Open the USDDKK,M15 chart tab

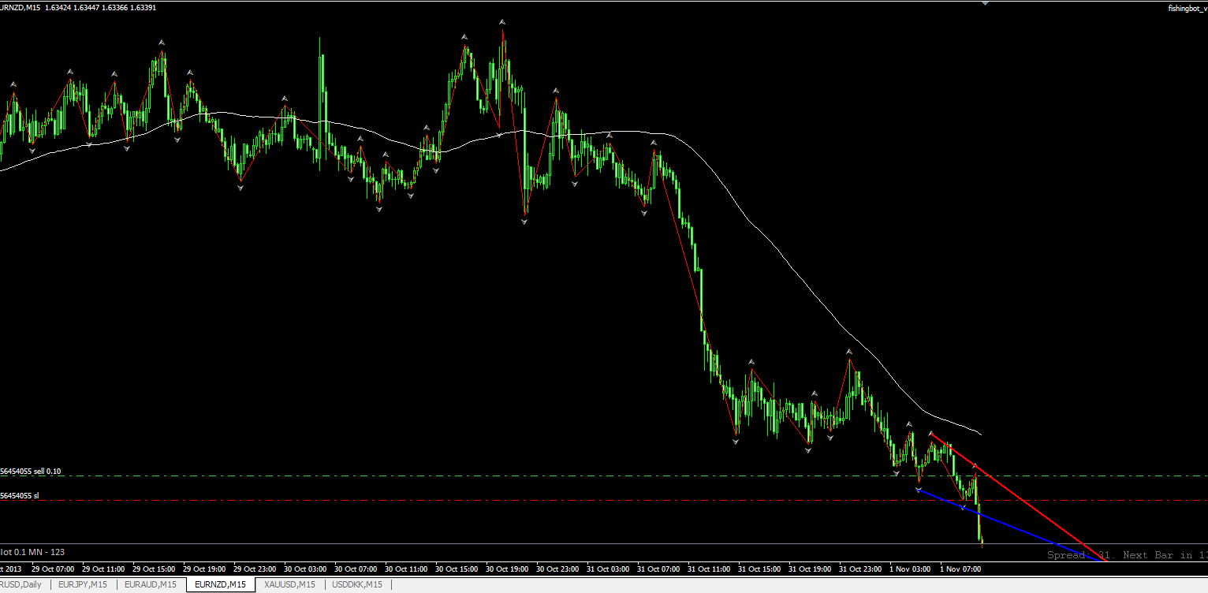click(357, 584)
